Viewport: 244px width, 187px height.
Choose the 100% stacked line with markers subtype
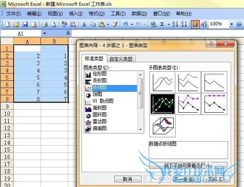coord(214,104)
